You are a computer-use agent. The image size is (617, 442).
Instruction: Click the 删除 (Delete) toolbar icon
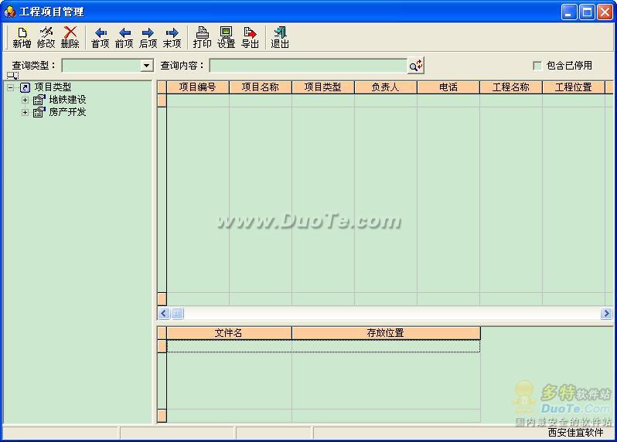point(70,37)
